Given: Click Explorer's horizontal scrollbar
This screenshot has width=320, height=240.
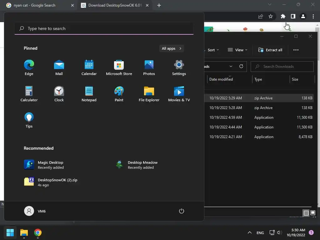Looking at the screenshot, I should pyautogui.click(x=258, y=207).
